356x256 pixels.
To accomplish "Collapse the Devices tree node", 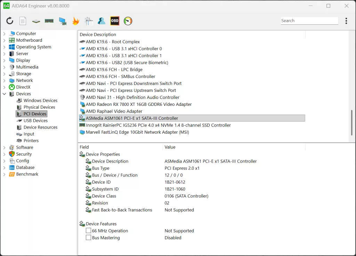I will click(x=5, y=94).
